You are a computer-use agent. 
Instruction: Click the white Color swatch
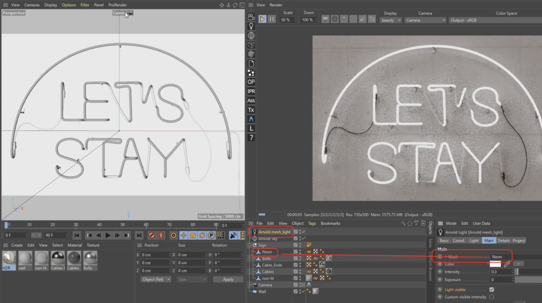tap(495, 264)
